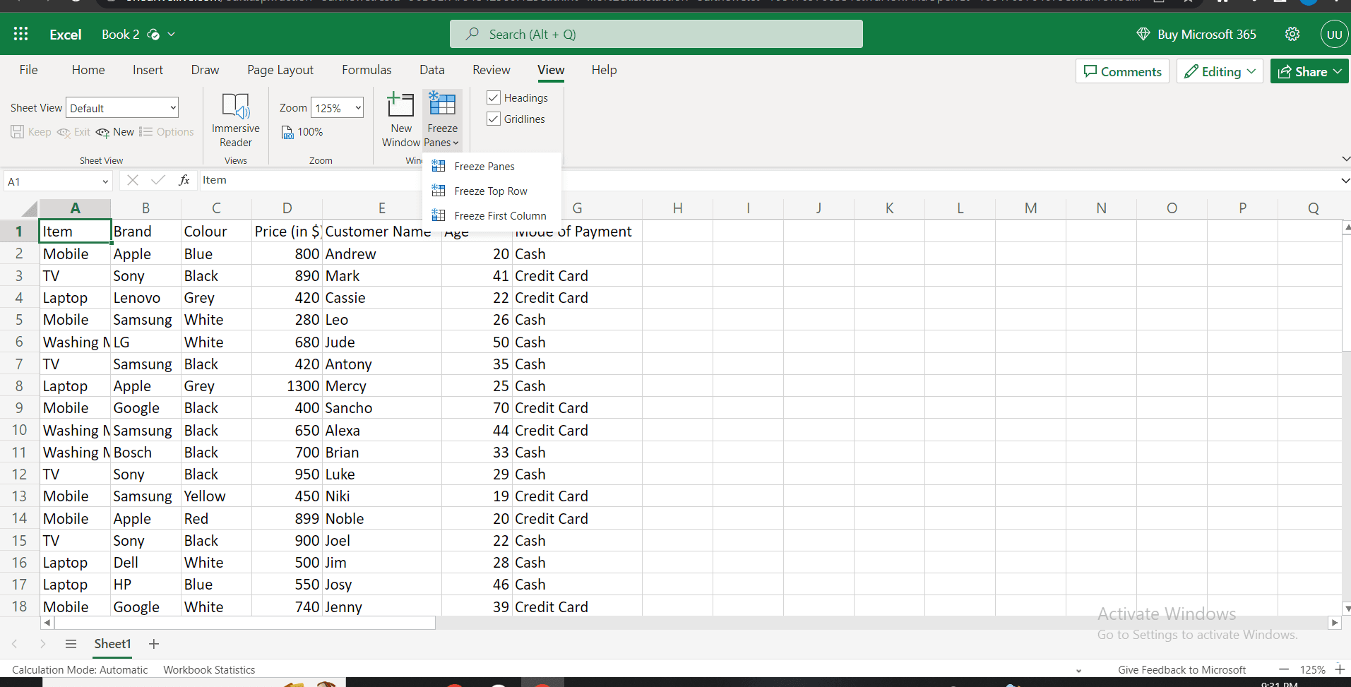Open the Comments pane

click(x=1122, y=71)
